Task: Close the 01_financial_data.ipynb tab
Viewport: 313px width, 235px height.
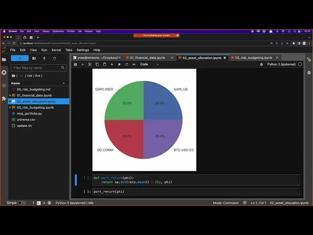Action: pyautogui.click(x=172, y=58)
